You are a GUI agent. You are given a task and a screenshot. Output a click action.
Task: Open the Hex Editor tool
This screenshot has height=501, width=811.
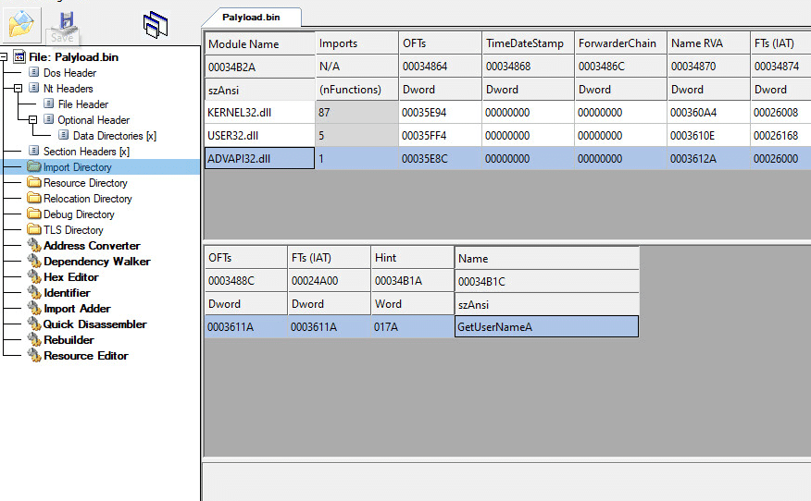click(71, 277)
